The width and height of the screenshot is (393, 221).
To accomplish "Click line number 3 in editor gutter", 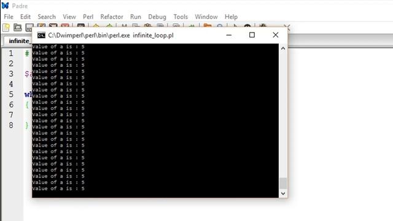I will pos(11,74).
